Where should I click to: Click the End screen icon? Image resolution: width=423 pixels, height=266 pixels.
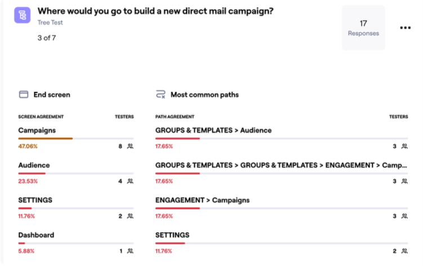23,95
